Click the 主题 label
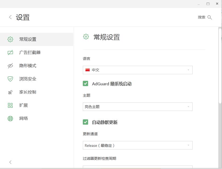This screenshot has width=222, height=169. click(x=87, y=95)
